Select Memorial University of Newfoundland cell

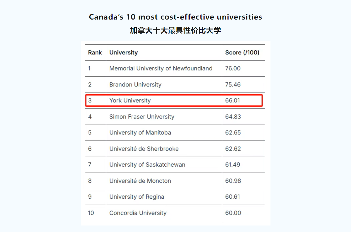(161, 68)
